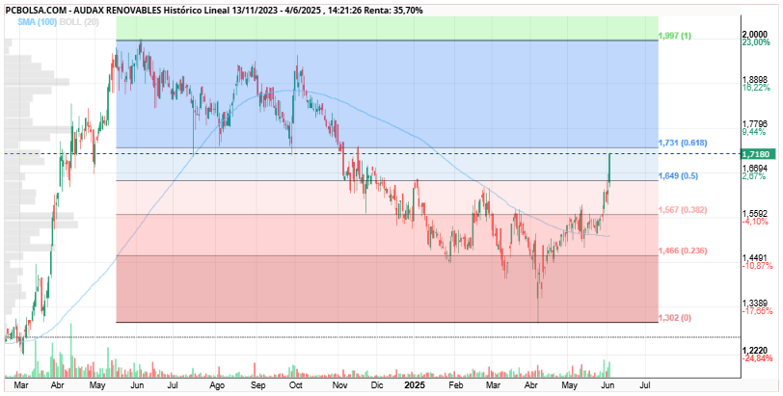This screenshot has height=396, width=783.
Task: Click the 9,44% axis percentage
Action: tap(754, 132)
